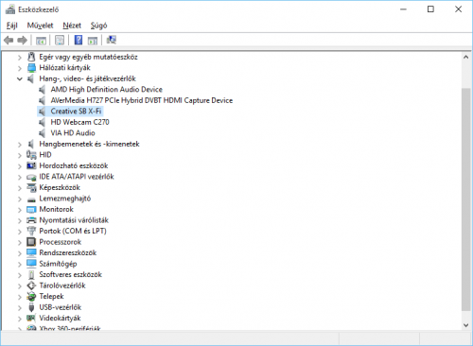
Task: Click the speaker icon beside VIA HD Audio
Action: 42,133
